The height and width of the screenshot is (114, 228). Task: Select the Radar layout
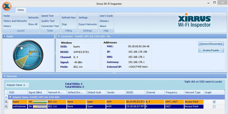7,16
